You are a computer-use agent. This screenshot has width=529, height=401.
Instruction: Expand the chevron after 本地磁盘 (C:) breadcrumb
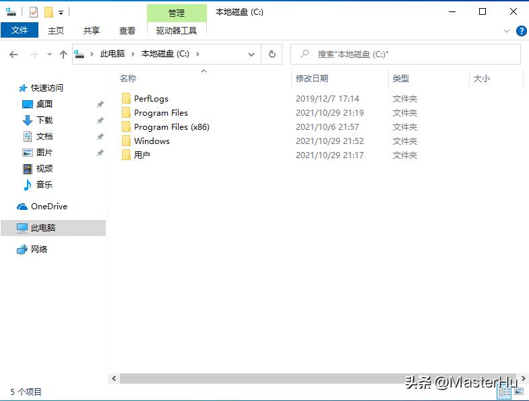coord(197,54)
